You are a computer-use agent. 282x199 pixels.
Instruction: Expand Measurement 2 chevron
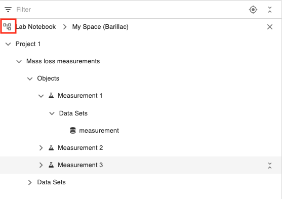(x=41, y=148)
